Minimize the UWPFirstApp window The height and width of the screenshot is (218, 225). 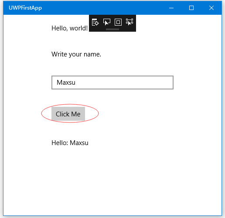tap(171, 8)
